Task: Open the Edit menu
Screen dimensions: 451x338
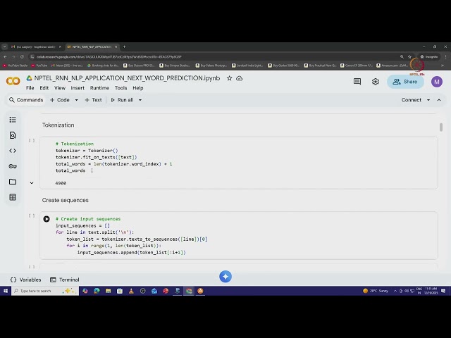Action: tap(44, 88)
